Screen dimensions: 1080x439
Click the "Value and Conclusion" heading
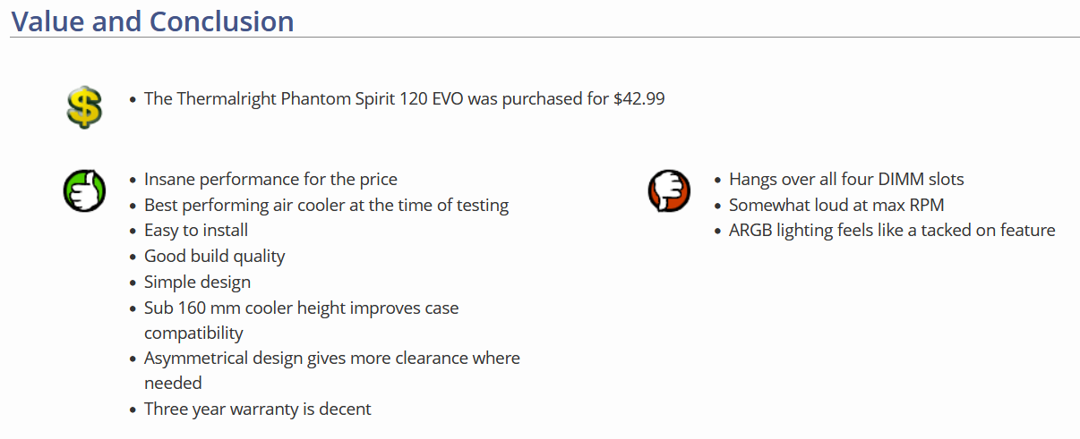click(152, 21)
